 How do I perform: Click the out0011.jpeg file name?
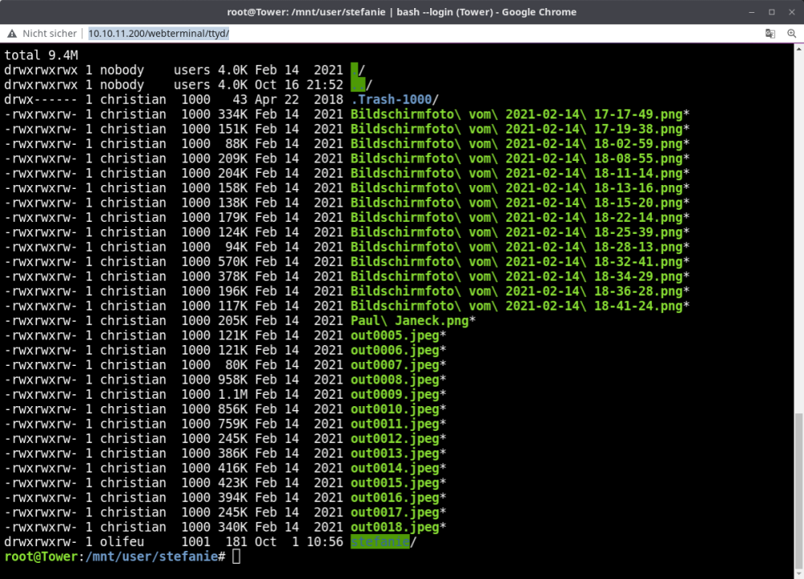pyautogui.click(x=398, y=424)
